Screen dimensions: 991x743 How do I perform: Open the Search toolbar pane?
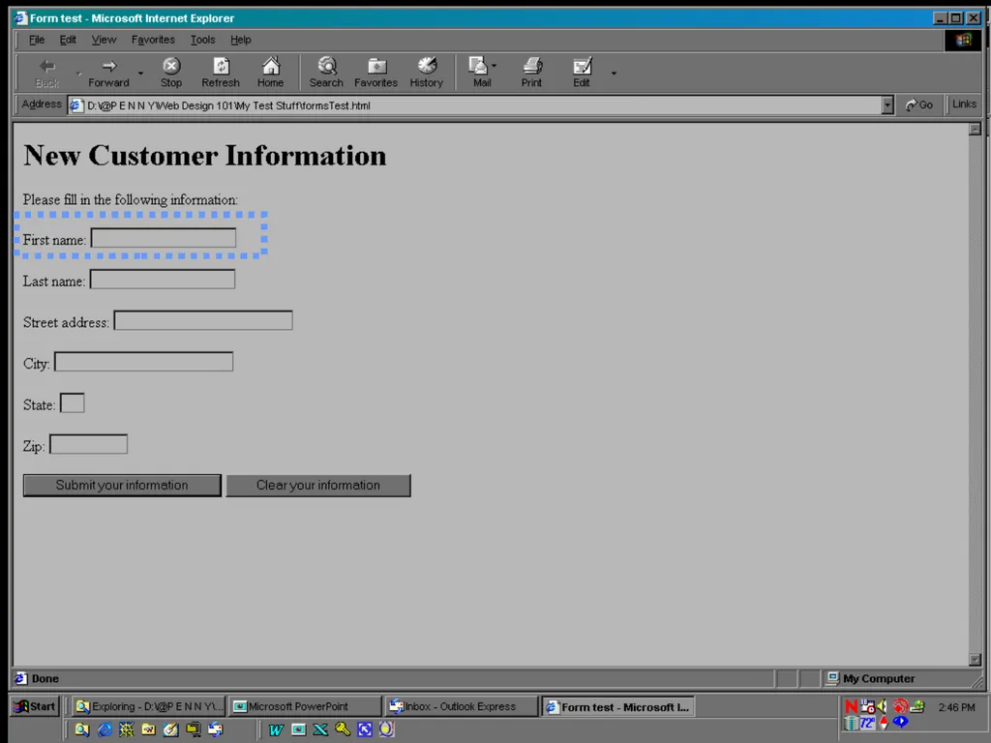[326, 73]
